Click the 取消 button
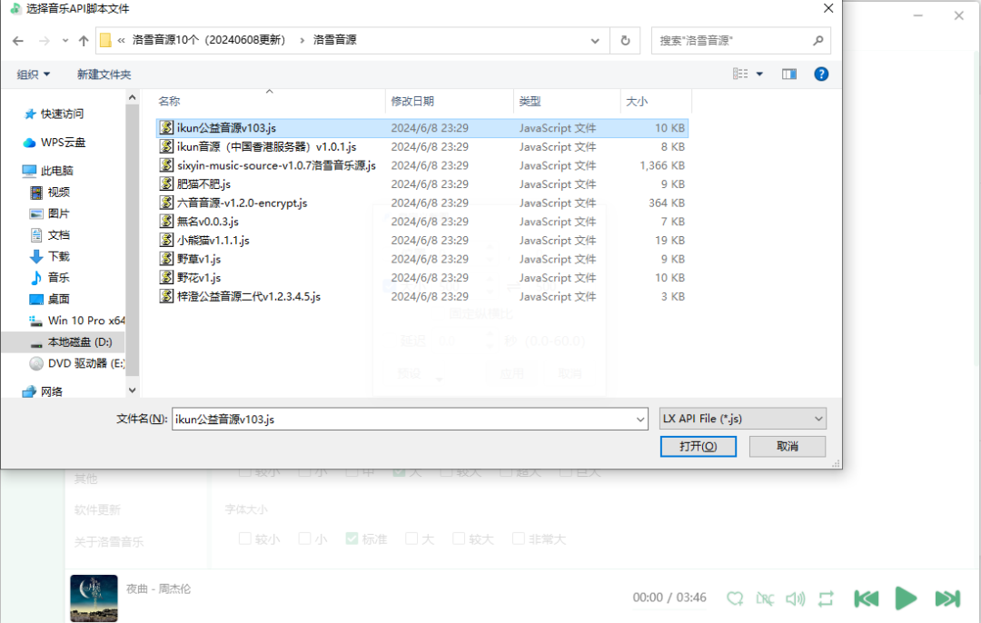Image resolution: width=981 pixels, height=623 pixels. [787, 446]
